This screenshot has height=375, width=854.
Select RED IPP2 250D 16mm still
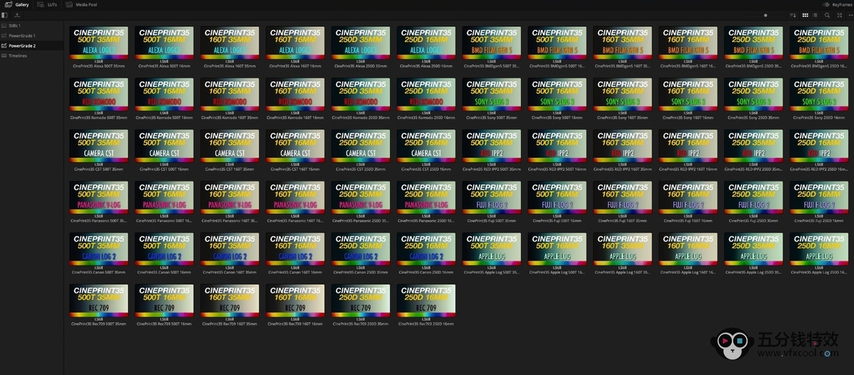(818, 146)
